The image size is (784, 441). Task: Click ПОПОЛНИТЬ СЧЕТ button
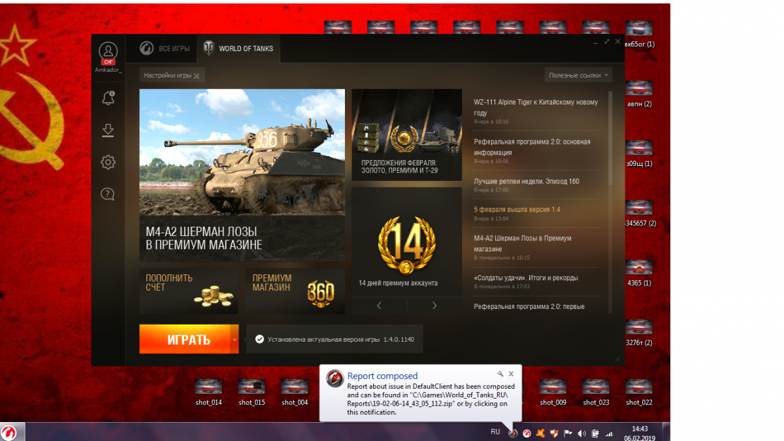tap(188, 291)
